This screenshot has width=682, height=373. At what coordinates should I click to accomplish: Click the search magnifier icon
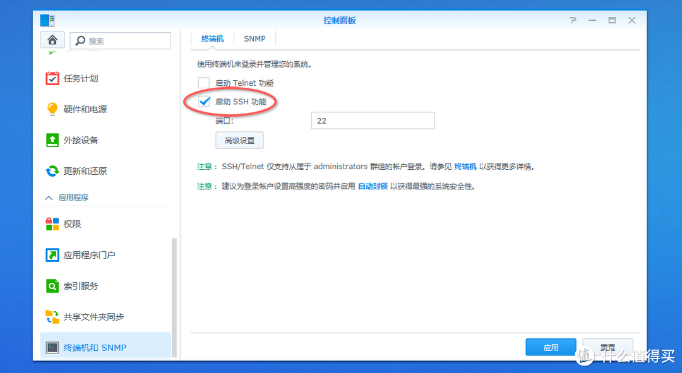coord(80,40)
